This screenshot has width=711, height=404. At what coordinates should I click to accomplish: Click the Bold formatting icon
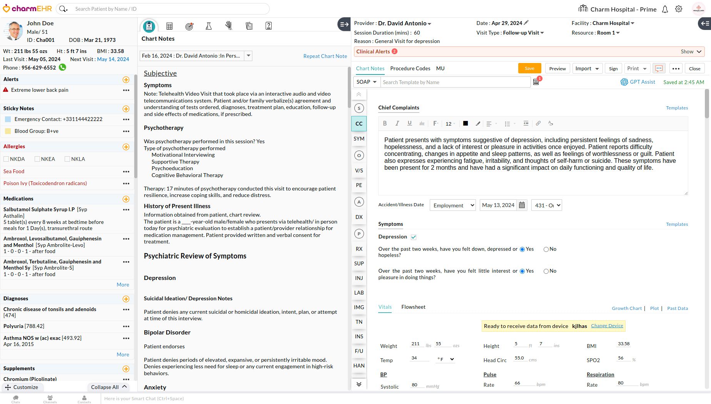(x=385, y=124)
